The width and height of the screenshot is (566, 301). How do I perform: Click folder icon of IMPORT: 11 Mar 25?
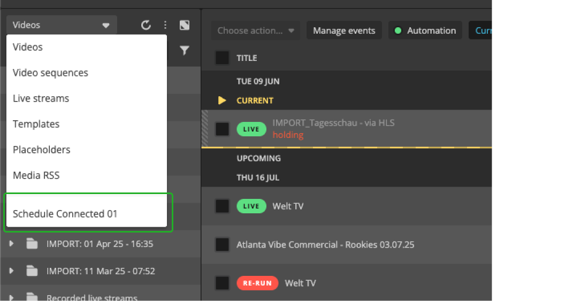pyautogui.click(x=32, y=271)
